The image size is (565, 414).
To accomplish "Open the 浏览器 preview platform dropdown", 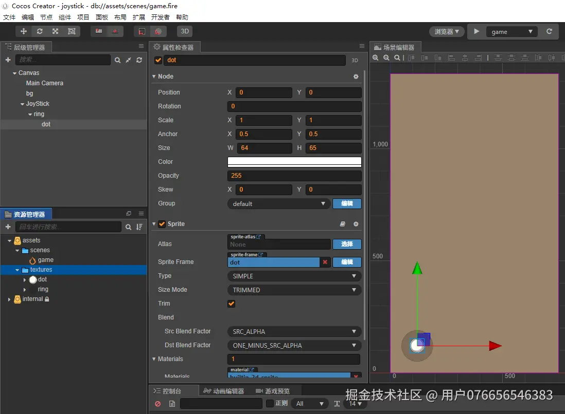I will (447, 32).
